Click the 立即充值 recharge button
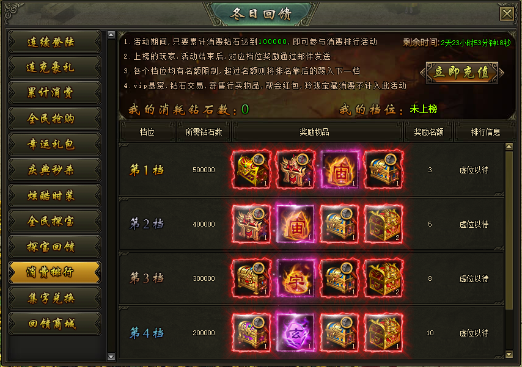522x367 pixels. tap(462, 72)
